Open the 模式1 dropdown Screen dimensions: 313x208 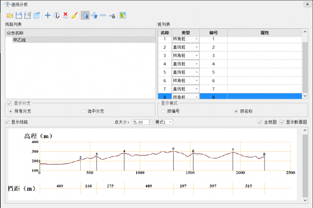tap(163, 122)
